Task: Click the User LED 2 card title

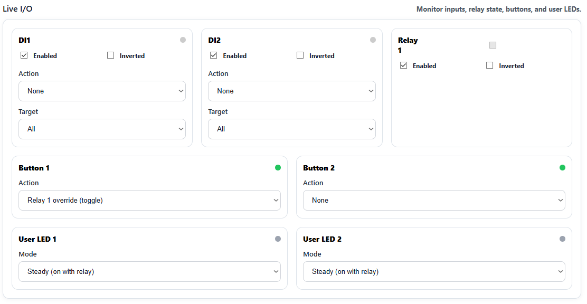Action: (323, 239)
